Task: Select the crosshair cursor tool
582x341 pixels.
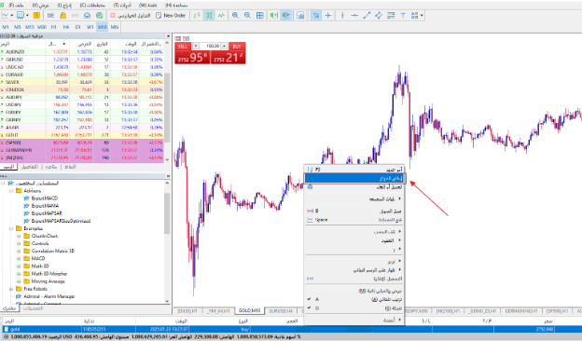Action: point(328,16)
